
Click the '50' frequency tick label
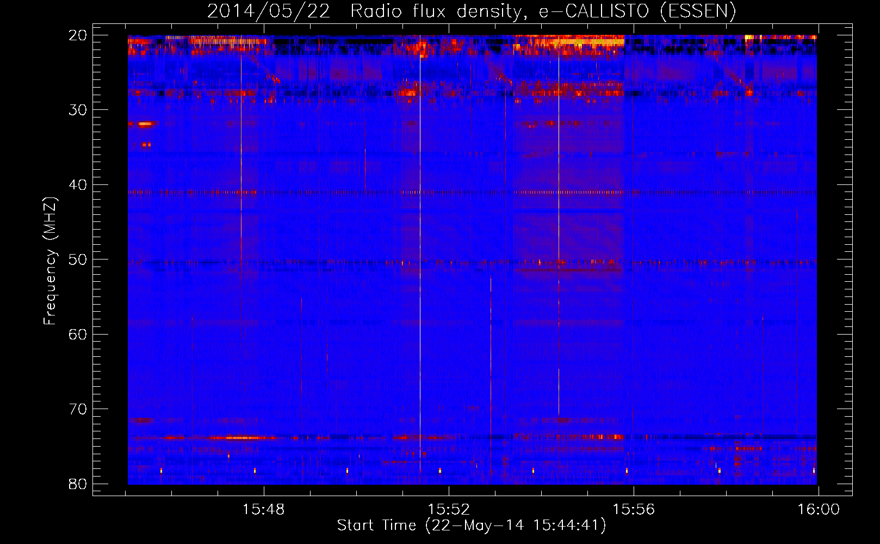(x=78, y=259)
